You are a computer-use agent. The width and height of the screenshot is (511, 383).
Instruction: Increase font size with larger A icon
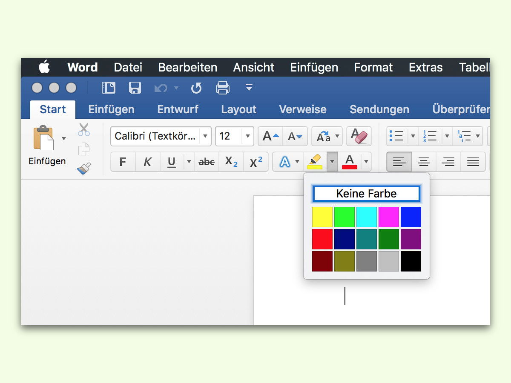(271, 136)
